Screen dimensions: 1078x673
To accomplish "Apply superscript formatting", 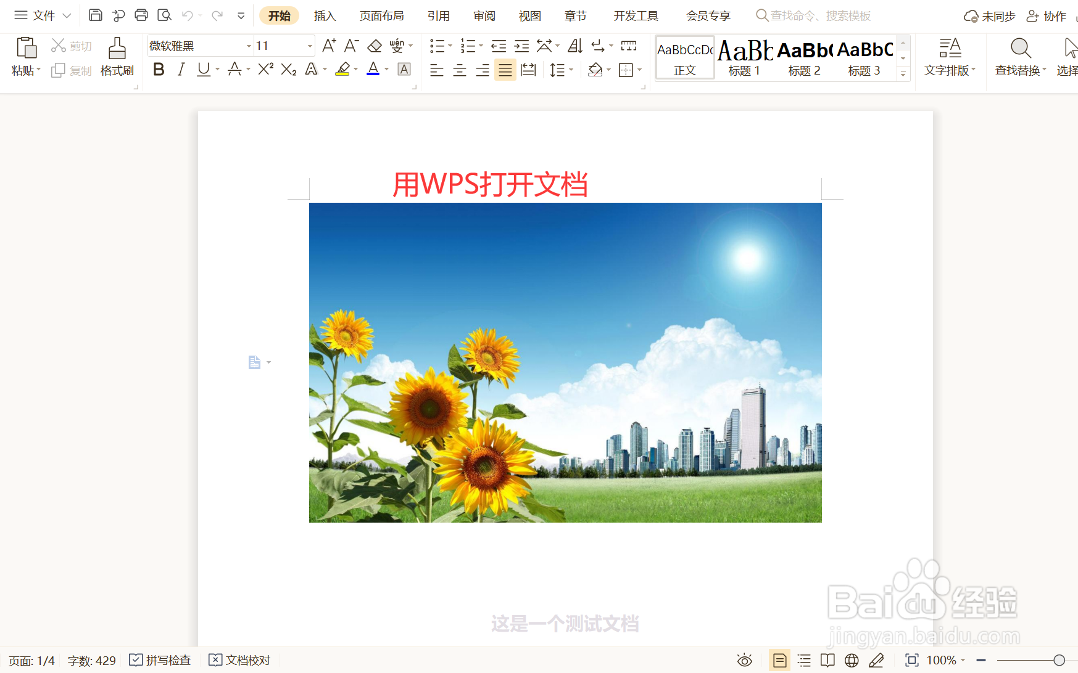I will [x=265, y=69].
